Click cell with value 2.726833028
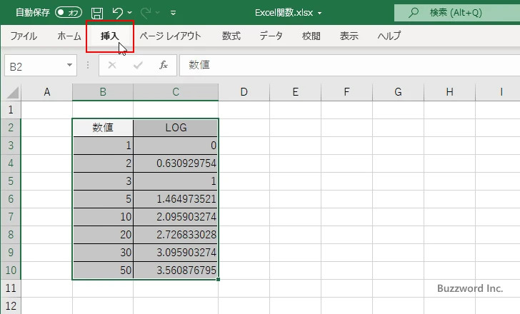Image resolution: width=520 pixels, height=314 pixels. [x=176, y=235]
